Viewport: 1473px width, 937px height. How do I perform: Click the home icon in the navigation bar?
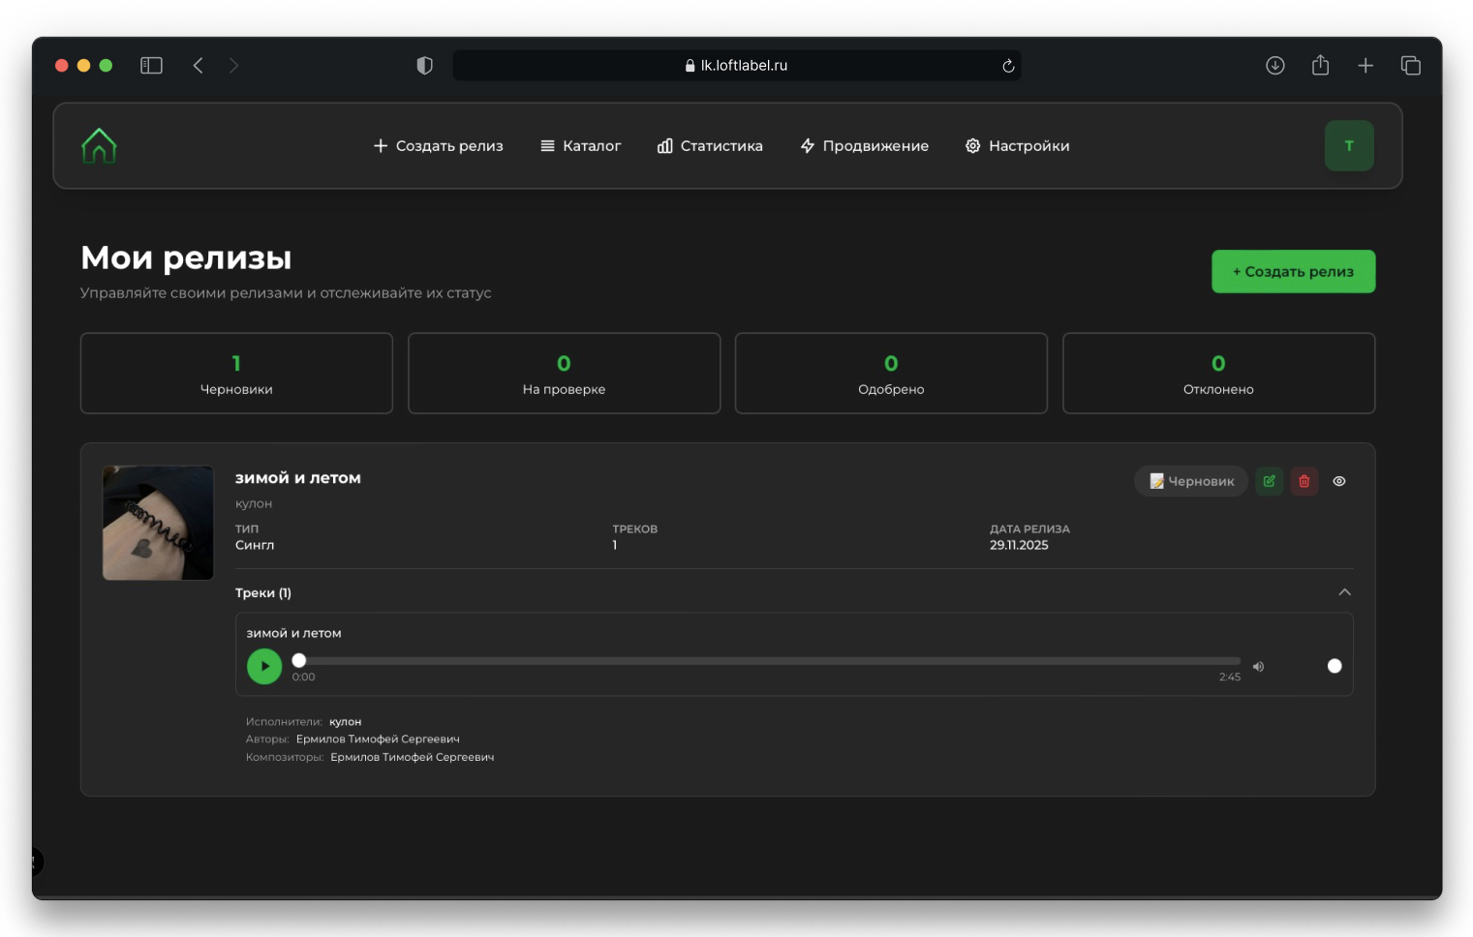pos(97,146)
